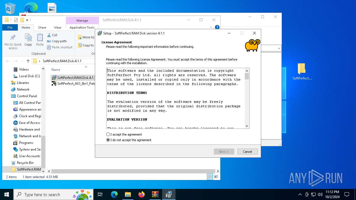Click the Cut scissors icon

[x=49, y=35]
